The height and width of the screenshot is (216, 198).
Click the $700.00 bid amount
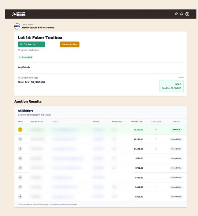pyautogui.click(x=139, y=168)
